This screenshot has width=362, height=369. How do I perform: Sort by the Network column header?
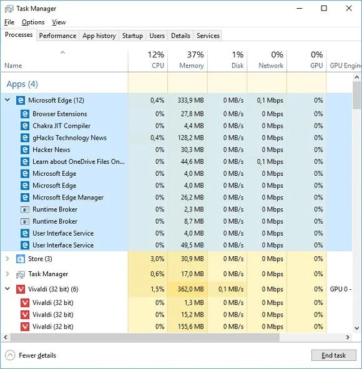(x=267, y=60)
